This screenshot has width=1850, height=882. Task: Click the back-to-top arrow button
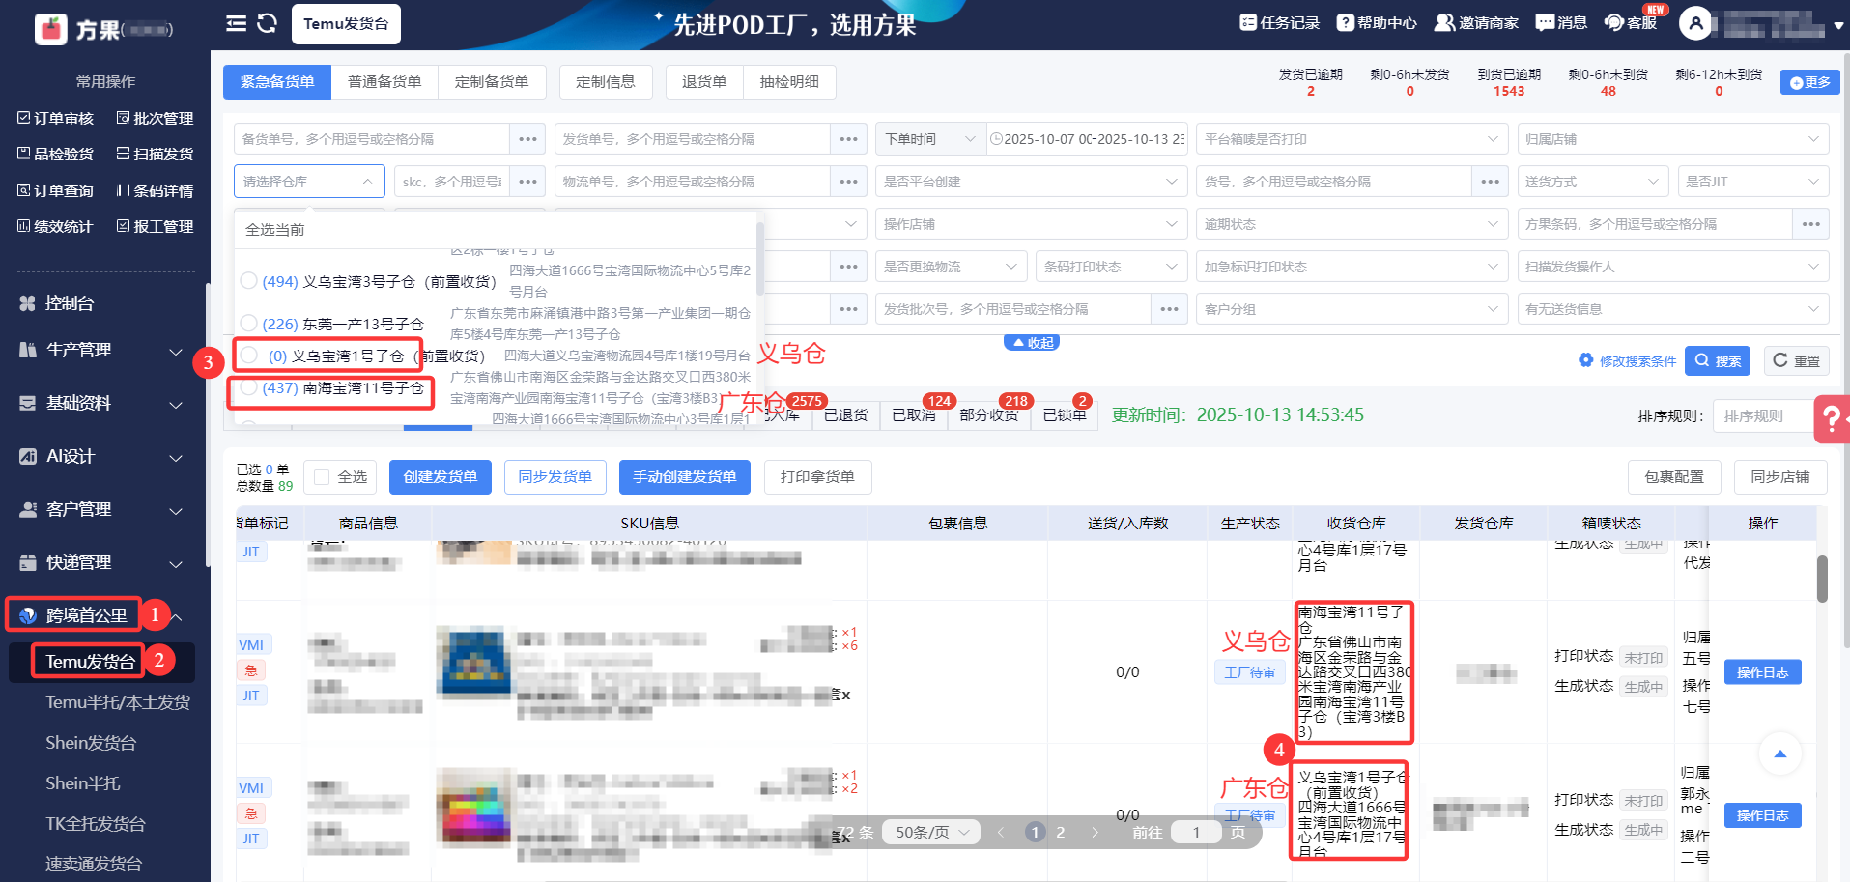point(1779,754)
